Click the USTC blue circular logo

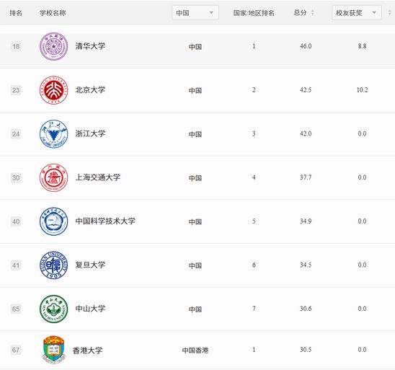coord(53,221)
